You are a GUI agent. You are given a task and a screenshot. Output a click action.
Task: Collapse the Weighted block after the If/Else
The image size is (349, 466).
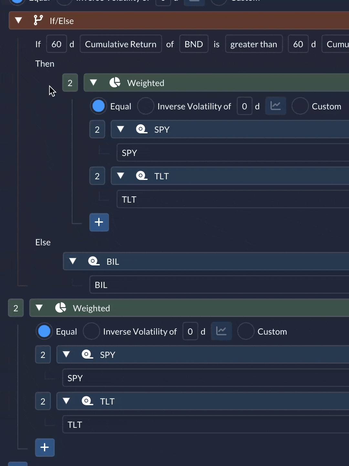39,308
